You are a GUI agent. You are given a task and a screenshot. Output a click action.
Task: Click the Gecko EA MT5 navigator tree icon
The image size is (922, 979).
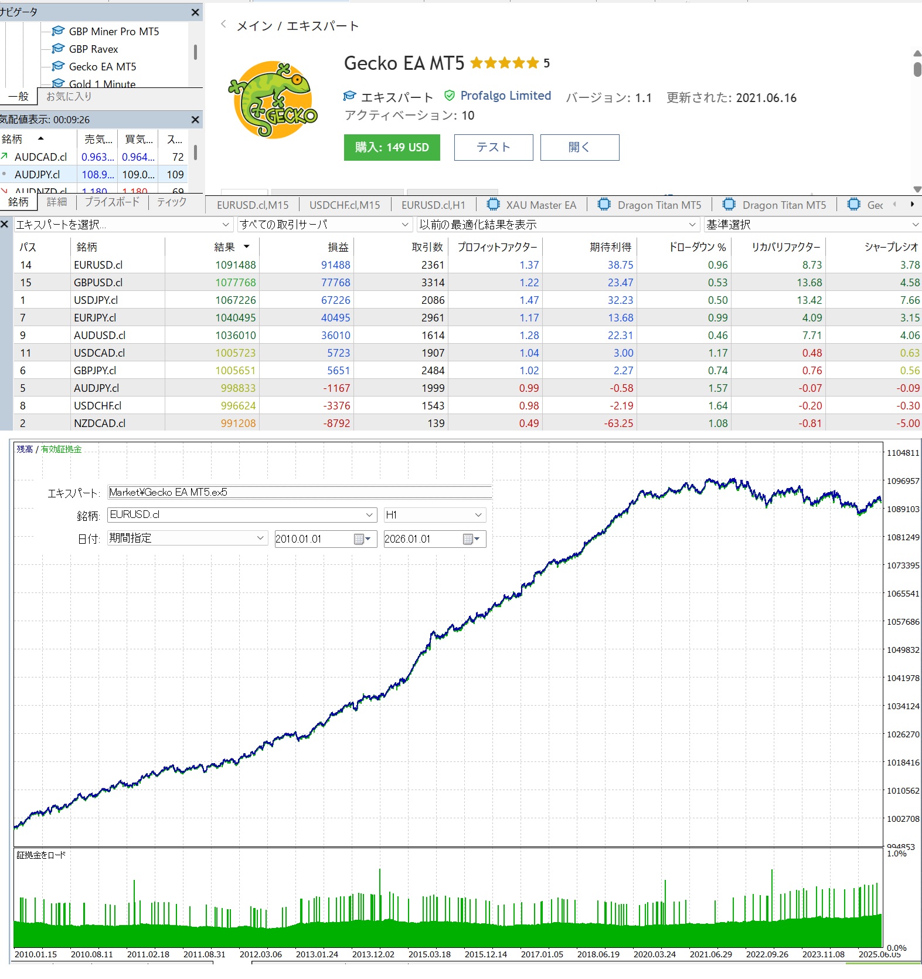coord(58,66)
